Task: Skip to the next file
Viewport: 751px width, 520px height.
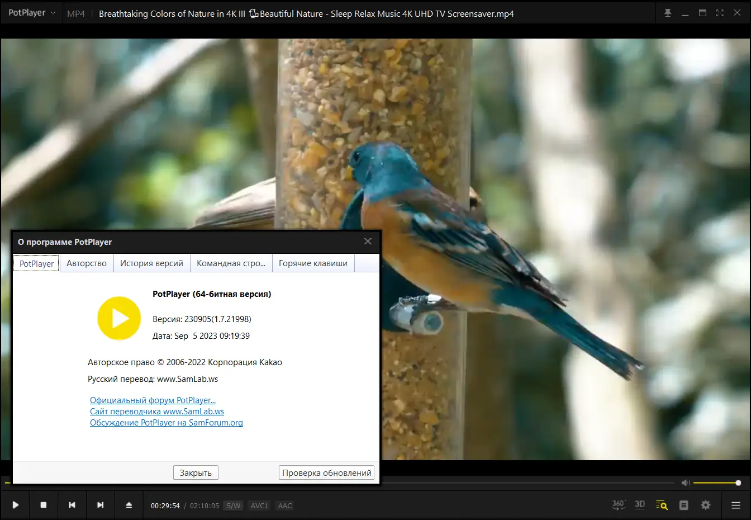Action: (x=101, y=505)
